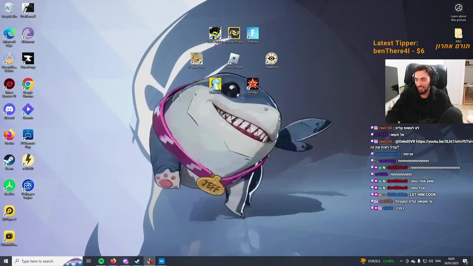This screenshot has height=266, width=473.
Task: Switch to Steam on the taskbar
Action: pyautogui.click(x=137, y=261)
